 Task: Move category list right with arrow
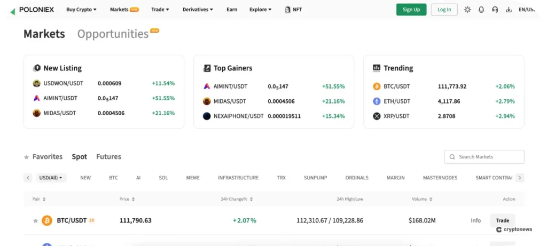pyautogui.click(x=519, y=178)
